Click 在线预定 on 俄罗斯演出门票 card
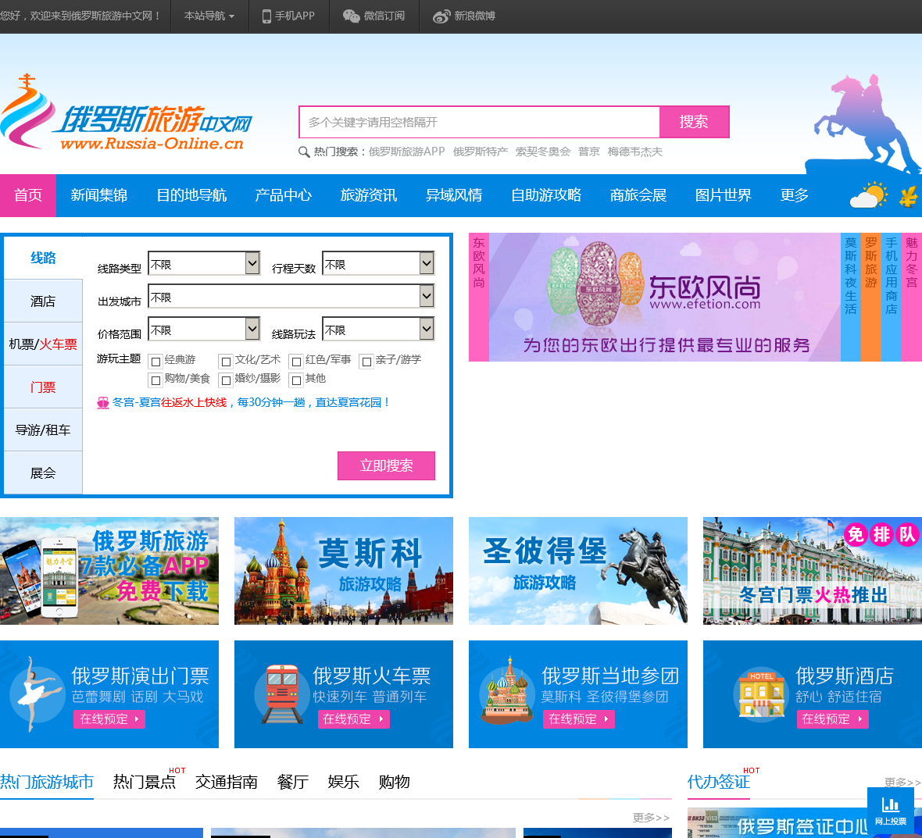The height and width of the screenshot is (838, 922). tap(109, 719)
